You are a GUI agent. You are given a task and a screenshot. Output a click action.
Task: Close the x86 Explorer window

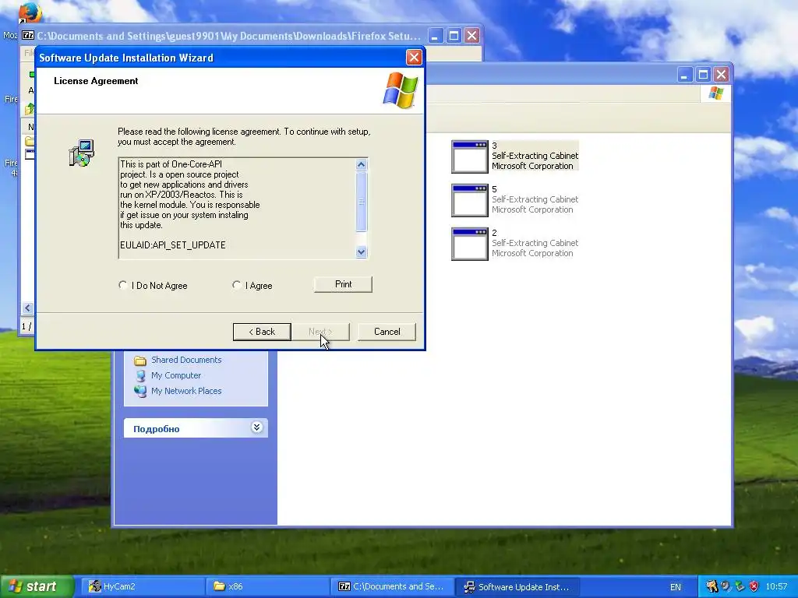tap(721, 75)
